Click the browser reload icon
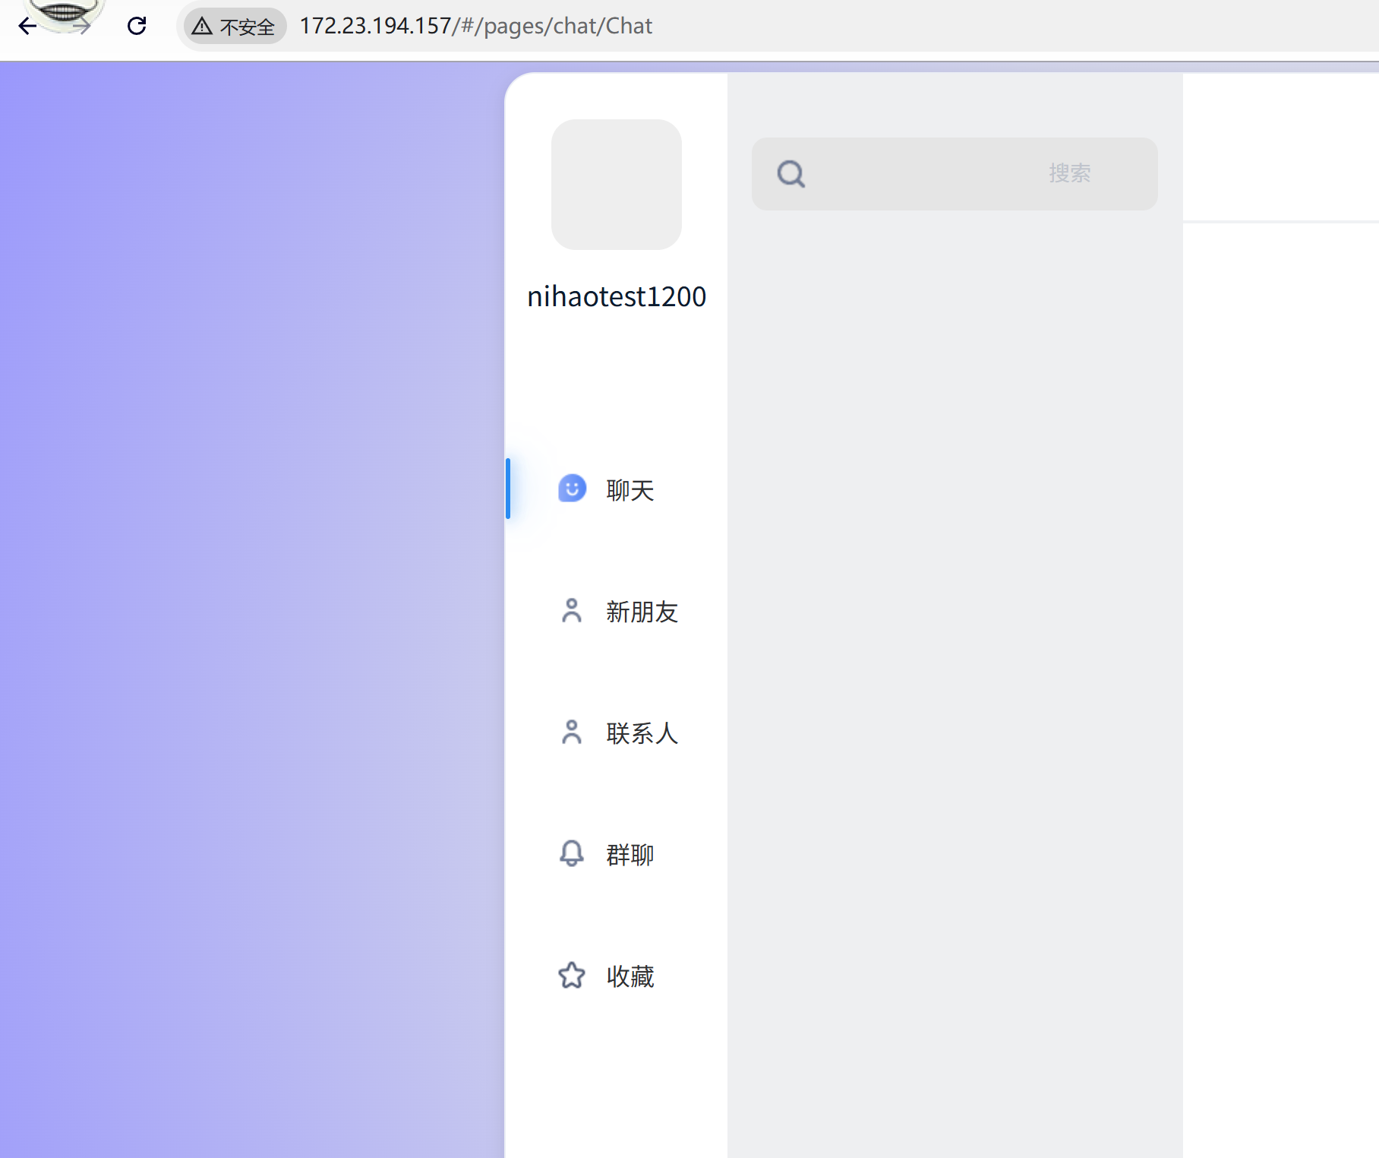Viewport: 1379px width, 1158px height. tap(137, 26)
